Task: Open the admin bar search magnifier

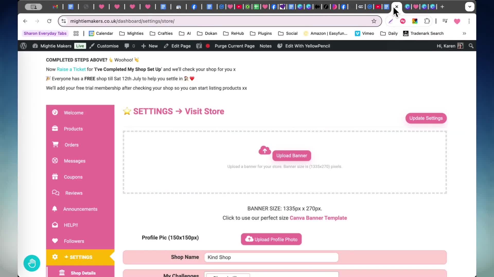Action: (471, 46)
